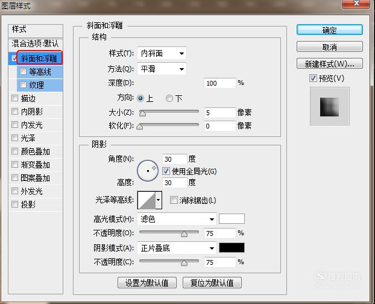375x304 pixels.
Task: Confirm with the 确定 button
Action: (330, 30)
